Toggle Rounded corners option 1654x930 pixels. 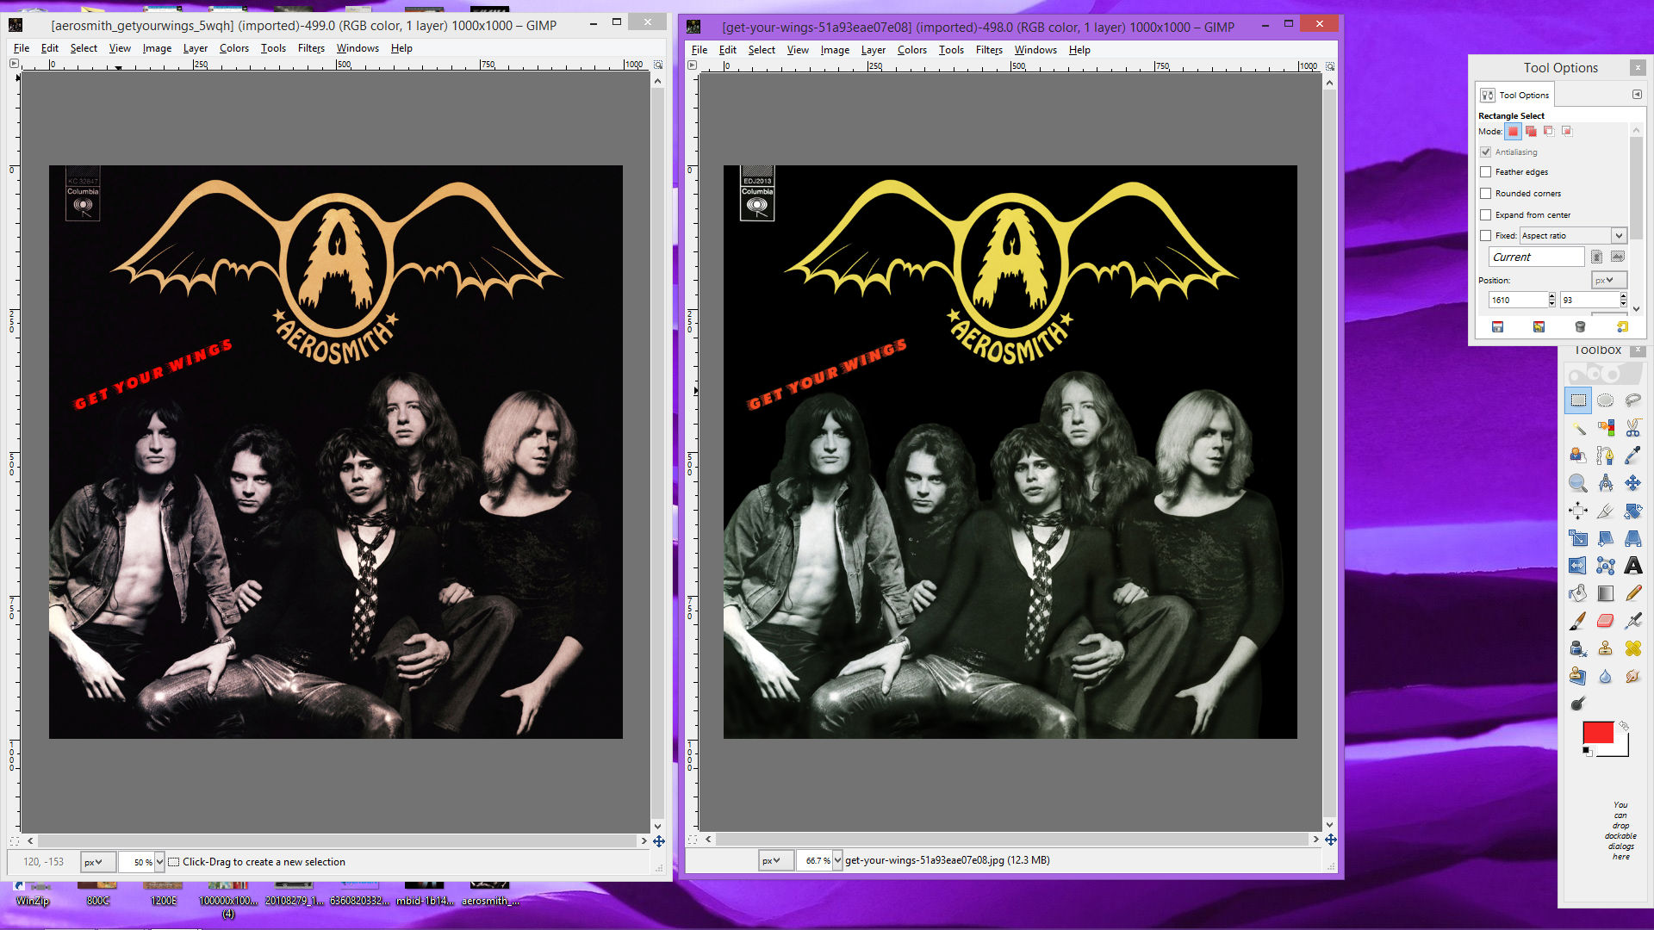tap(1485, 194)
